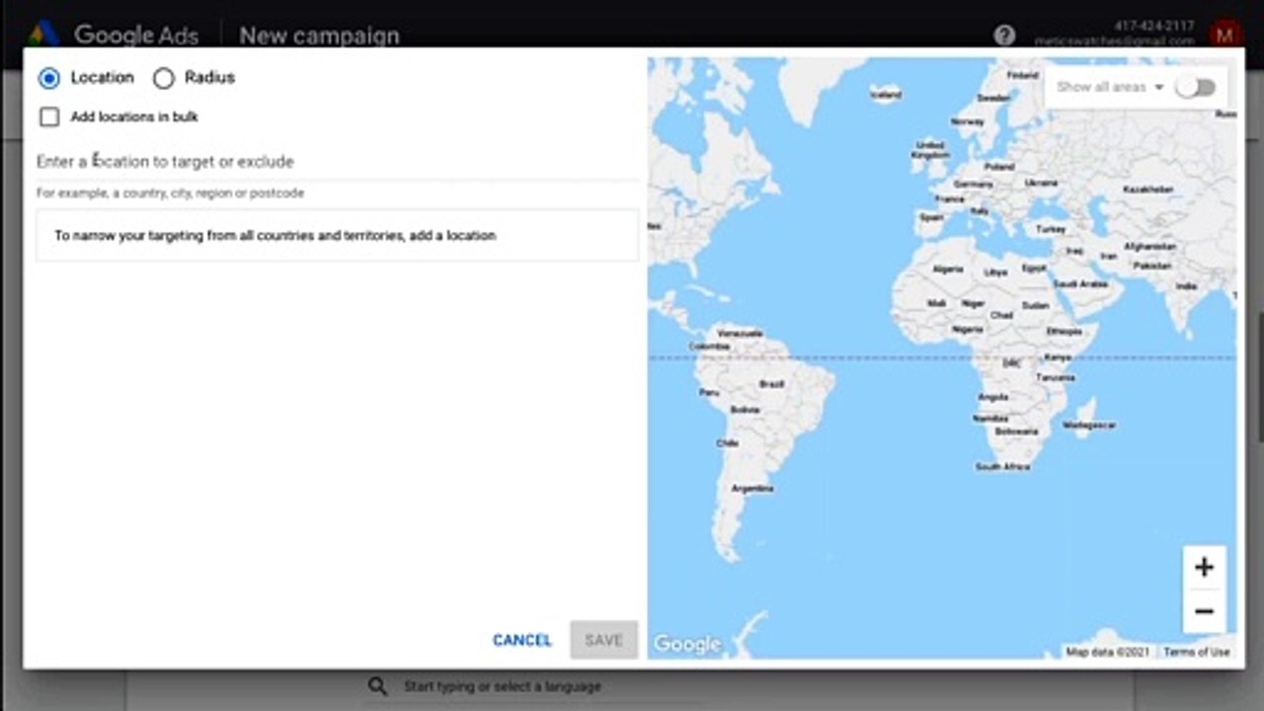Click the CANCEL button
This screenshot has height=711, width=1264.
click(522, 641)
